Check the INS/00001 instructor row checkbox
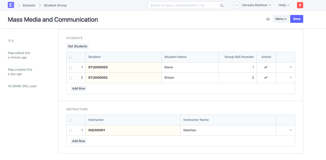Image resolution: width=326 pixels, height=160 pixels. click(71, 130)
